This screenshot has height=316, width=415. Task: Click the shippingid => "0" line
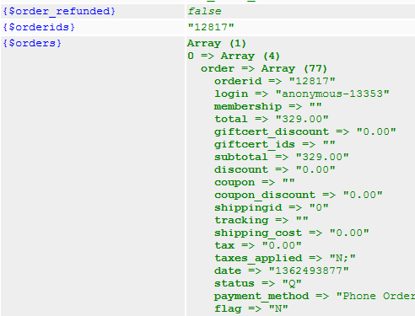tap(272, 207)
